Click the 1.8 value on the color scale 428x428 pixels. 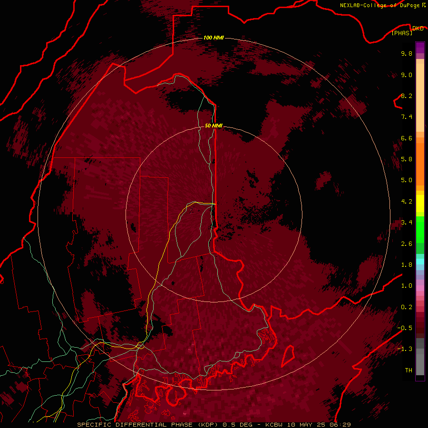(x=407, y=265)
